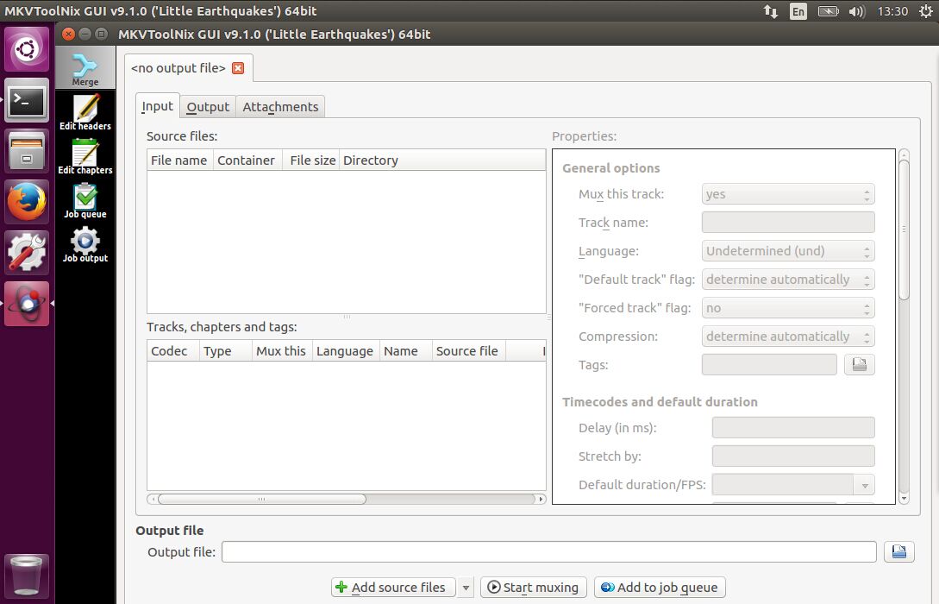
Task: Click the Start muxing button
Action: pyautogui.click(x=535, y=588)
